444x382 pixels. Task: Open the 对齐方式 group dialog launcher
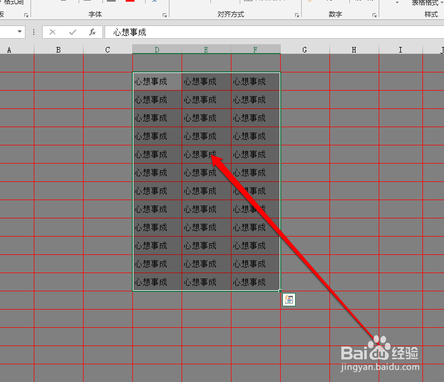(297, 15)
